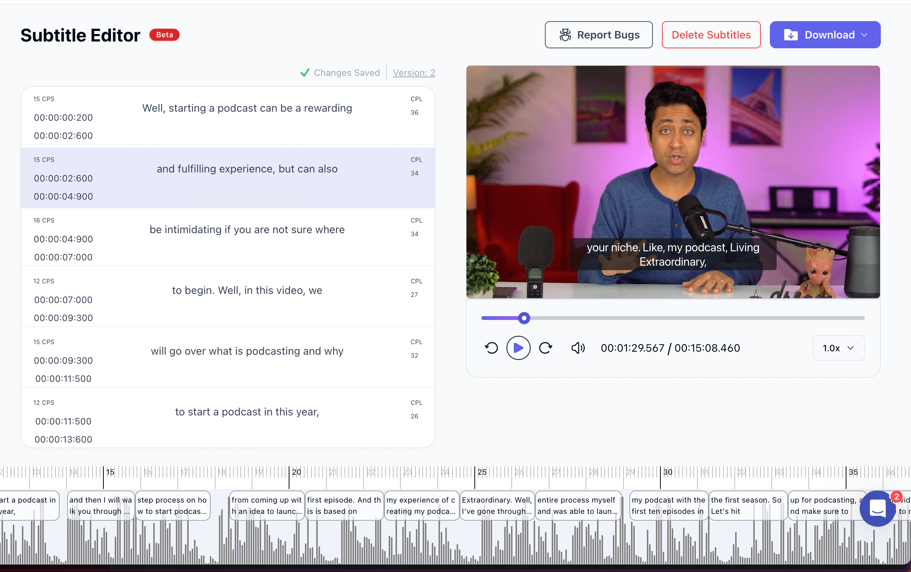Rewind using the counter-clockwise arrow icon
911x572 pixels.
coord(491,348)
